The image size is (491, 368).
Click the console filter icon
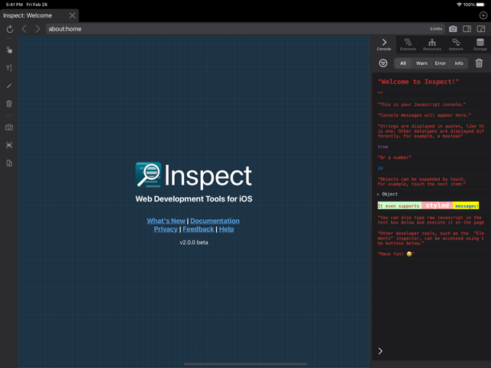(383, 63)
